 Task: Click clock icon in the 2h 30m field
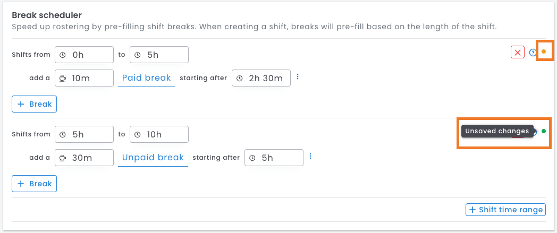(239, 78)
